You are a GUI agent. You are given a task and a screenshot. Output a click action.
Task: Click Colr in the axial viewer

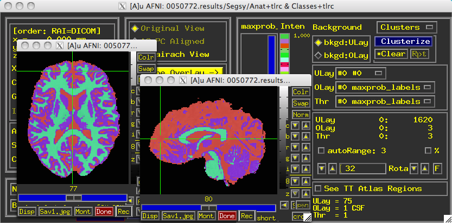click(x=147, y=57)
